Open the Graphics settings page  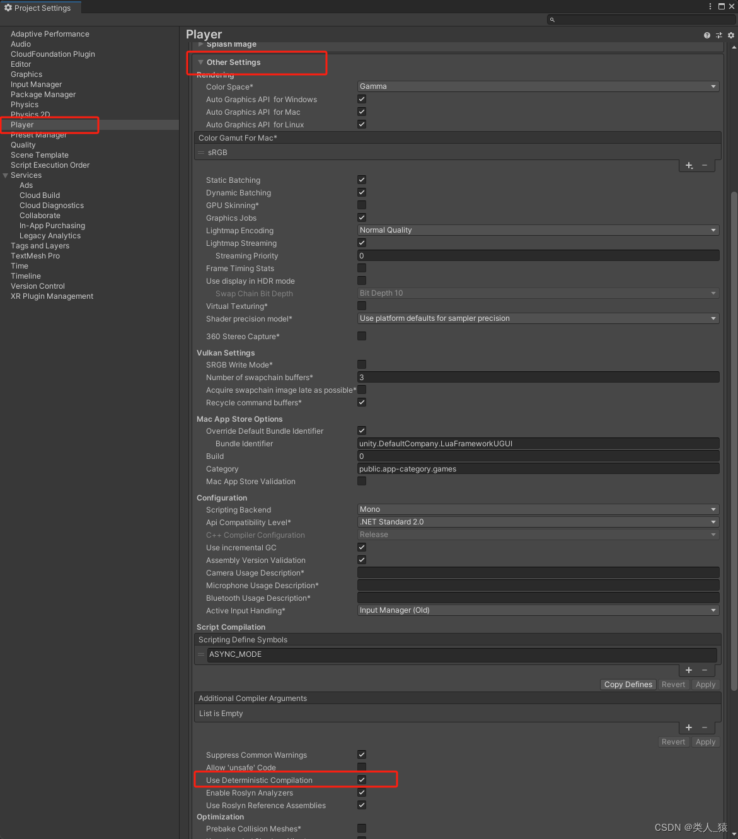26,74
